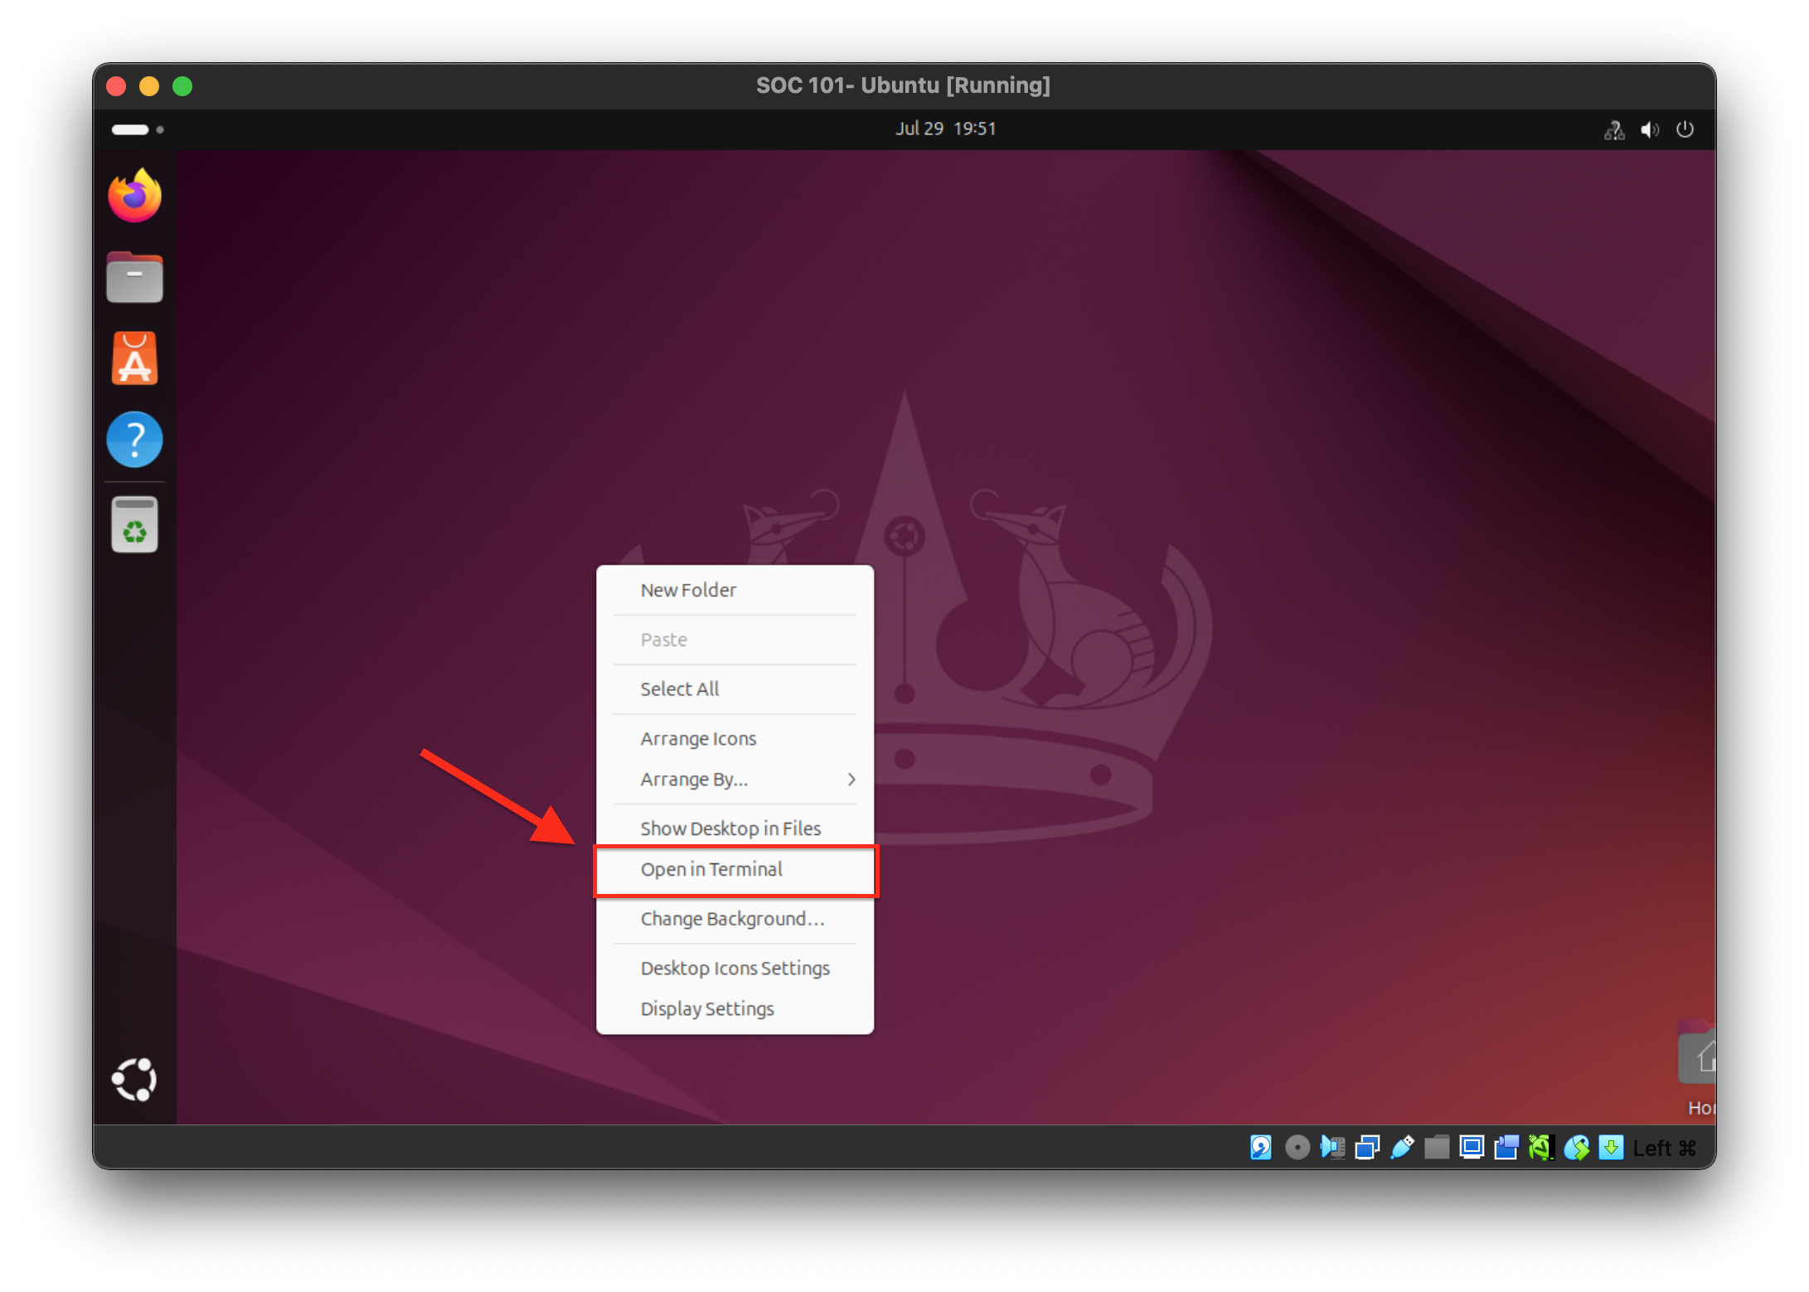Show Applications via the Ubuntu logo button
This screenshot has width=1809, height=1292.
[134, 1079]
